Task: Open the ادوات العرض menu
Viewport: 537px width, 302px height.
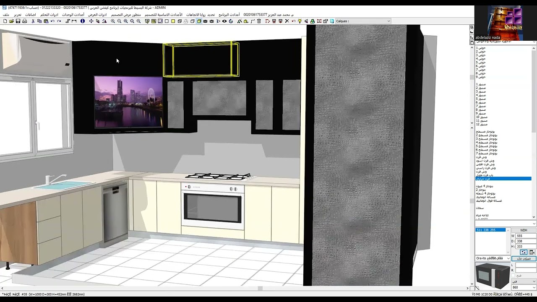Action: tap(97, 15)
